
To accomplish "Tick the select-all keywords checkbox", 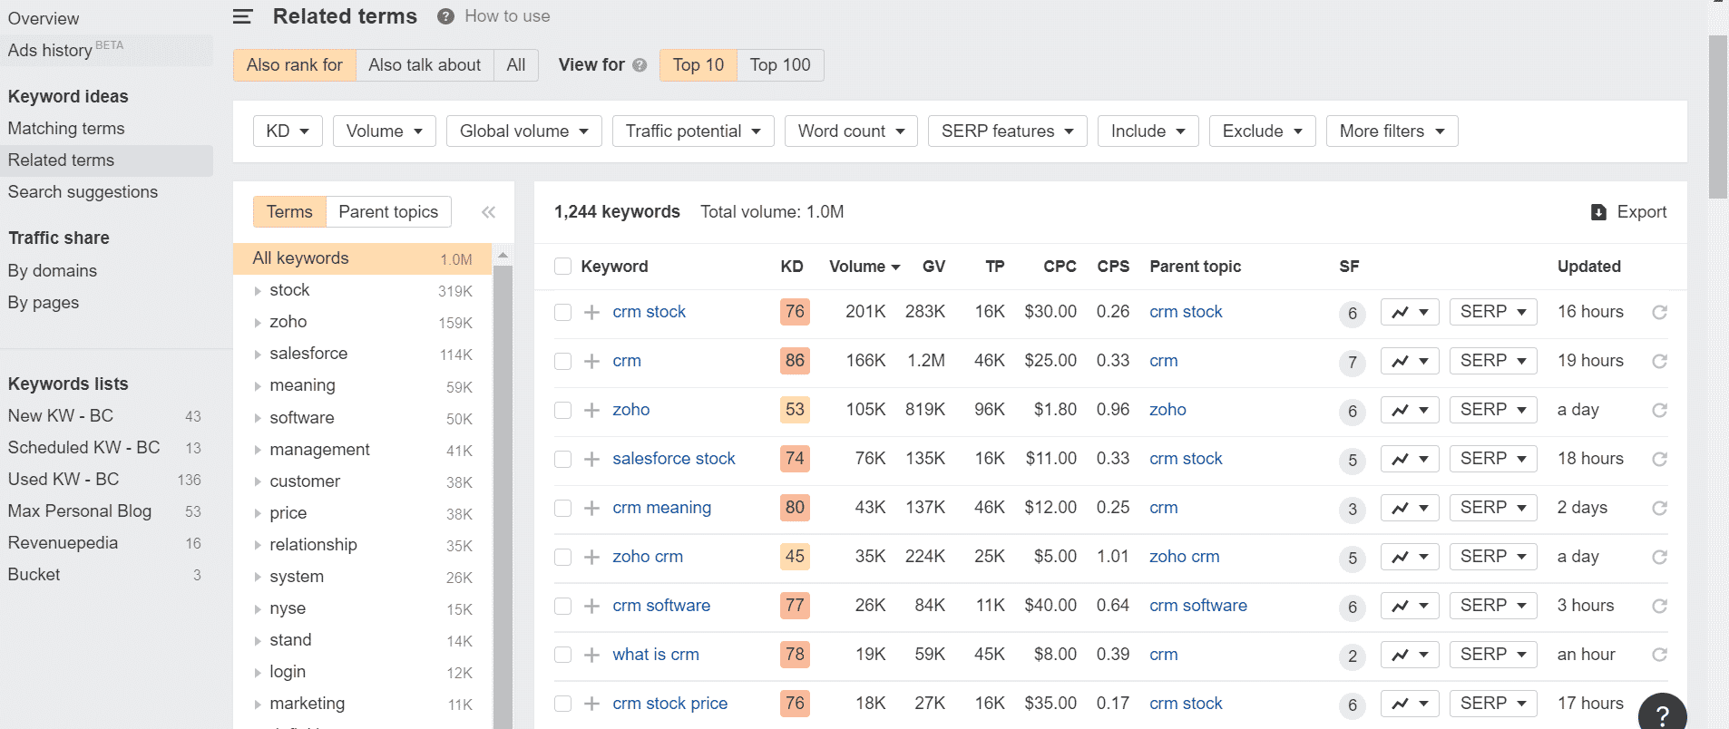I will [x=562, y=267].
